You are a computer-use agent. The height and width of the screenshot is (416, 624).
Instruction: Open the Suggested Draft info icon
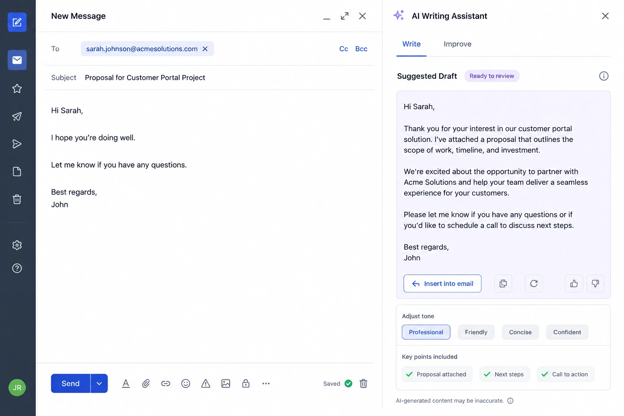tap(604, 76)
